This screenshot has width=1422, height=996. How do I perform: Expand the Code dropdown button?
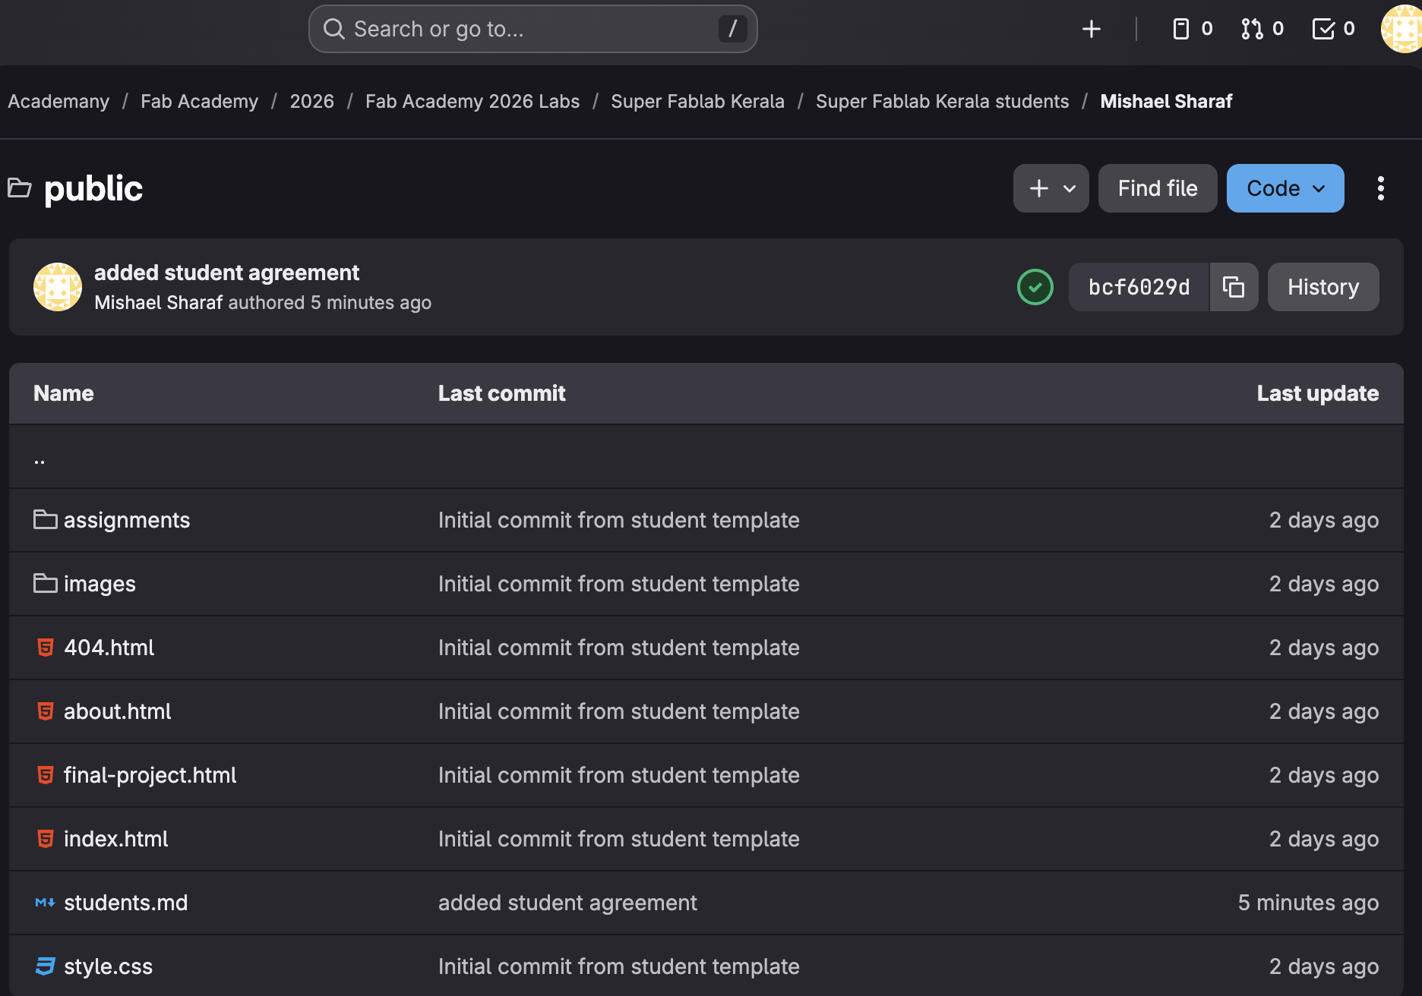1285,188
